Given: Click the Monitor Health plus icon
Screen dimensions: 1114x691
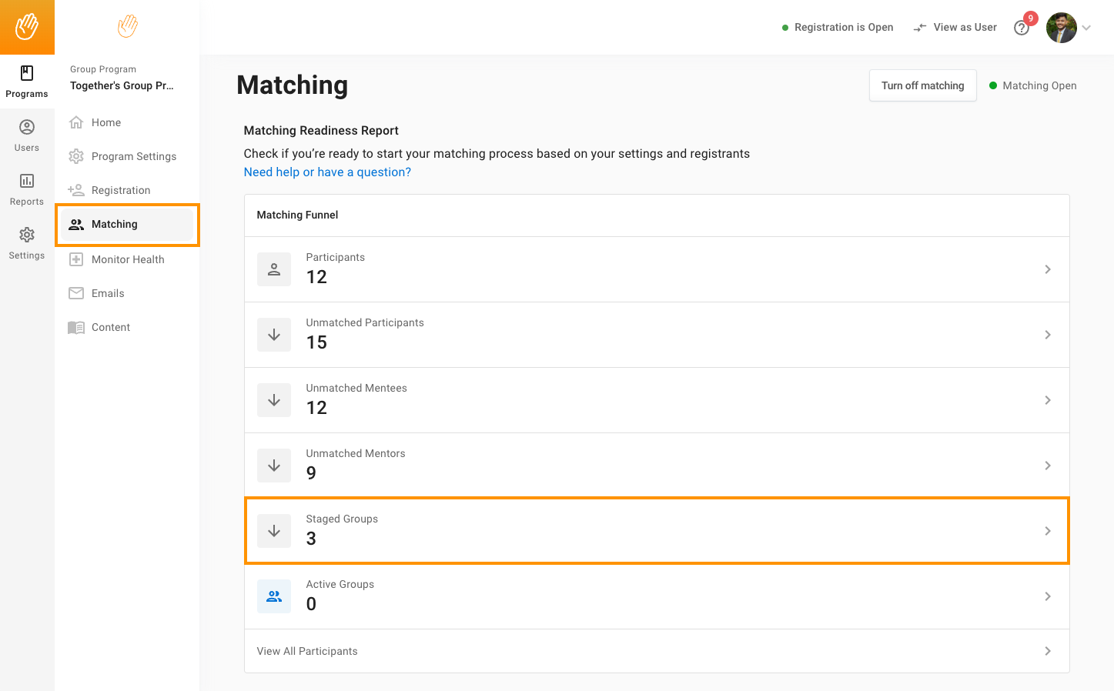Looking at the screenshot, I should coord(76,259).
